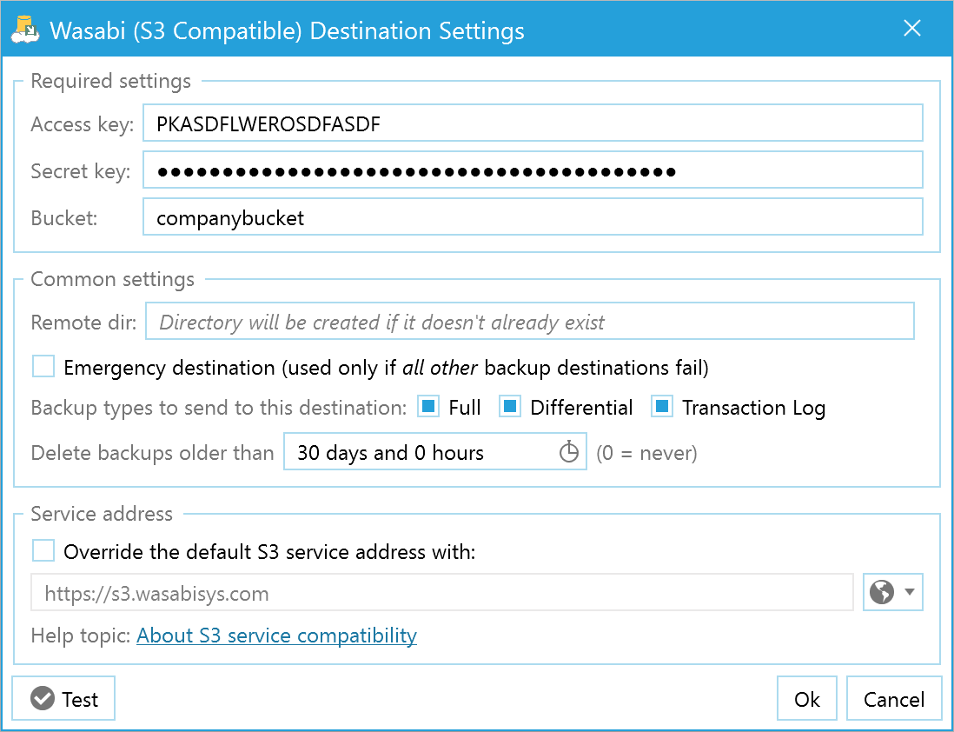Open the clock picker in retention field
The image size is (954, 732).
click(569, 452)
